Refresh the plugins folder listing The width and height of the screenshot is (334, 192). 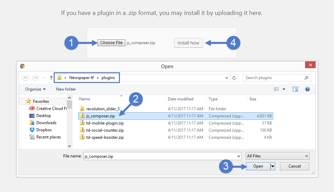pyautogui.click(x=234, y=78)
